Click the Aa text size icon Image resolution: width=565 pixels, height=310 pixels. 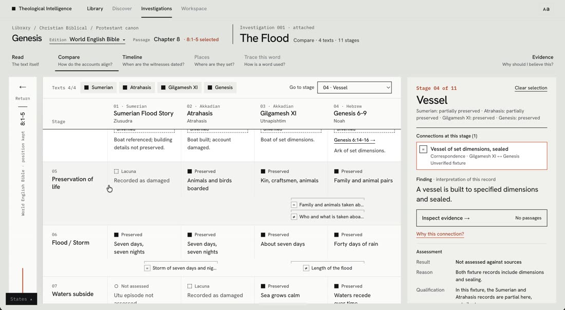(547, 9)
